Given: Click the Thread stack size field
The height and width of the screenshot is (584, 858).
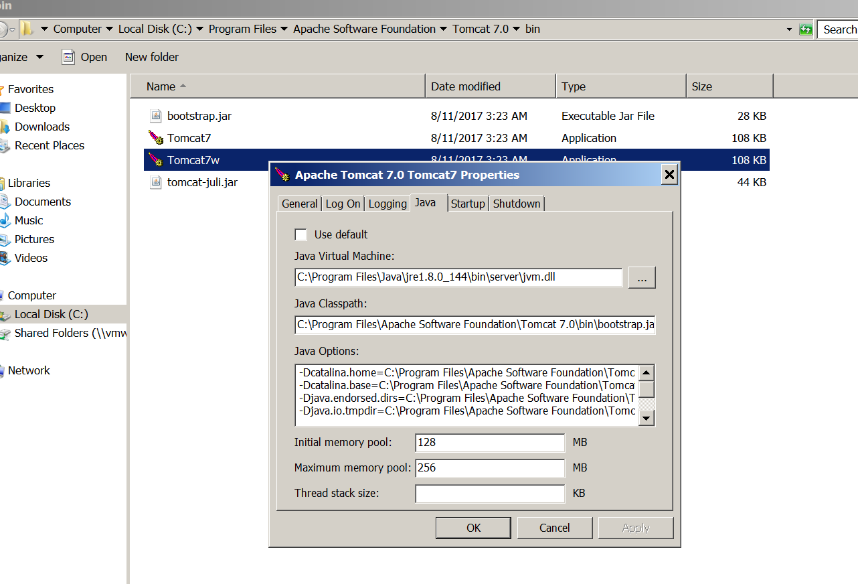Looking at the screenshot, I should (490, 494).
